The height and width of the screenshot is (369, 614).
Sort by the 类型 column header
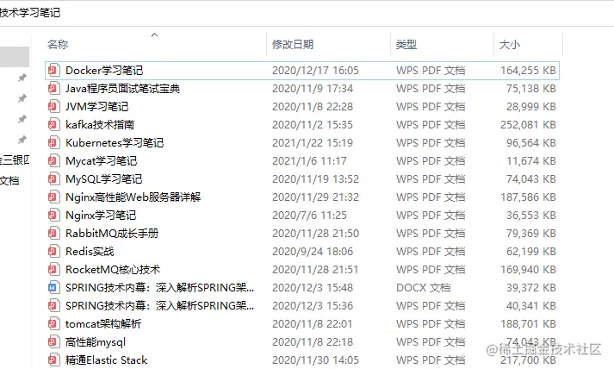pos(406,44)
